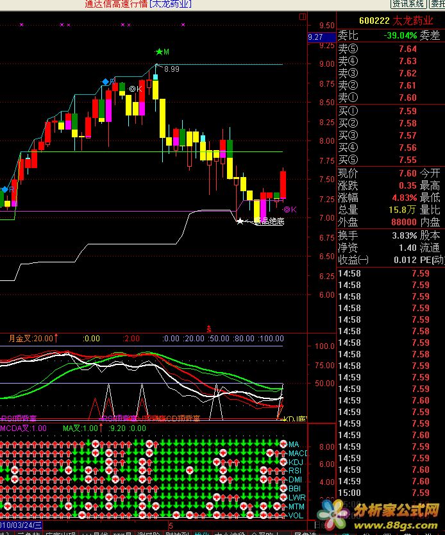Select the BBI indicator row label
Viewport: 445px width, 535px height.
coord(294,489)
